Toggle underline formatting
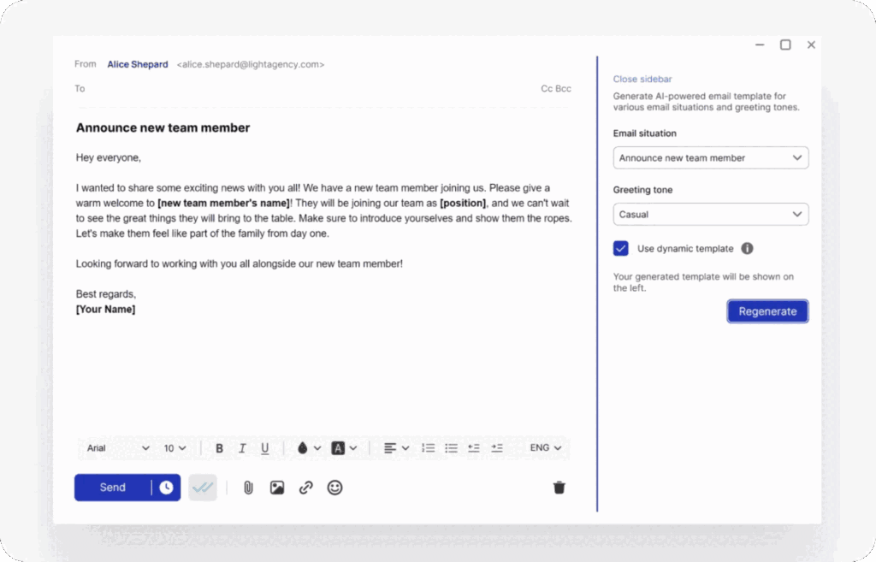The width and height of the screenshot is (876, 562). click(x=265, y=447)
